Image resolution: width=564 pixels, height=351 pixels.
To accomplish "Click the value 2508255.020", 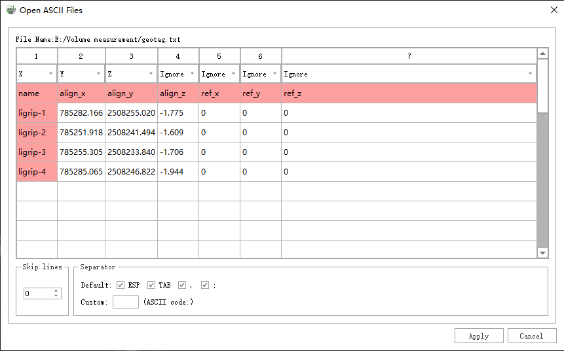I will click(131, 113).
